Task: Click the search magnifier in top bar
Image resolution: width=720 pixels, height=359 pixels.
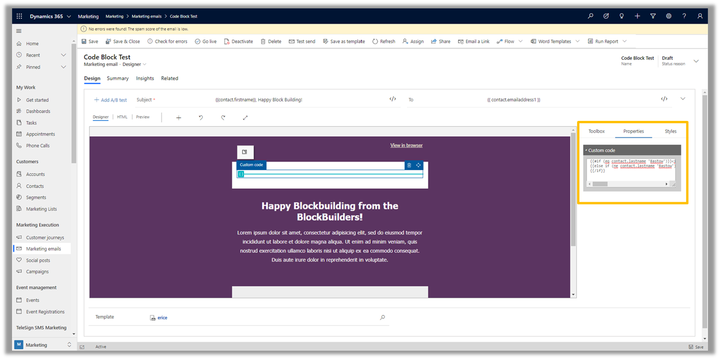Action: [x=591, y=16]
